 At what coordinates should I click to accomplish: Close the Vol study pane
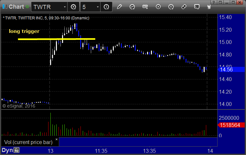click(x=57, y=139)
